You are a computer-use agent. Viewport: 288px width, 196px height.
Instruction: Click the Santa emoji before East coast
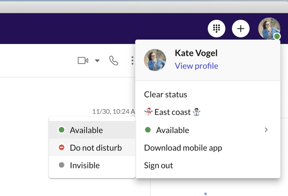pyautogui.click(x=148, y=112)
